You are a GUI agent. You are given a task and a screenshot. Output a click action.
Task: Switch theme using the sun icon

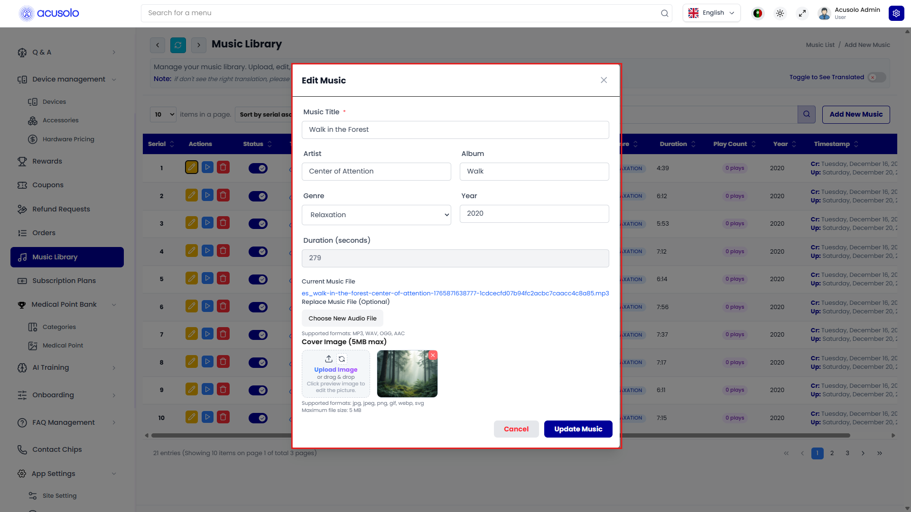(x=780, y=13)
